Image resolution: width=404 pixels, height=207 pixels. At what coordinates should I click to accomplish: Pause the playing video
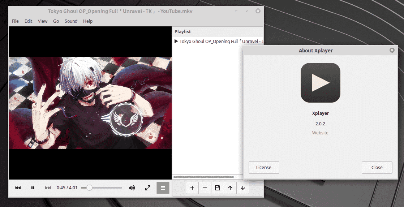[33, 188]
